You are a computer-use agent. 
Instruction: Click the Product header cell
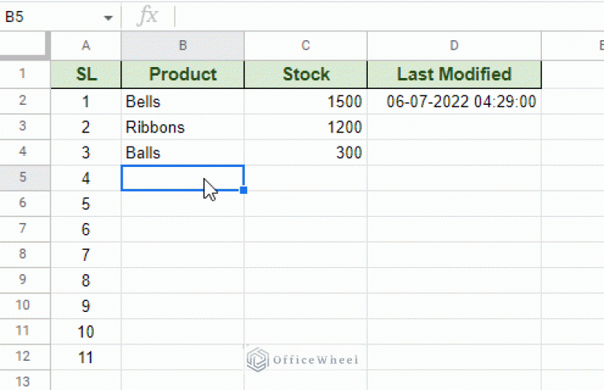tap(183, 74)
